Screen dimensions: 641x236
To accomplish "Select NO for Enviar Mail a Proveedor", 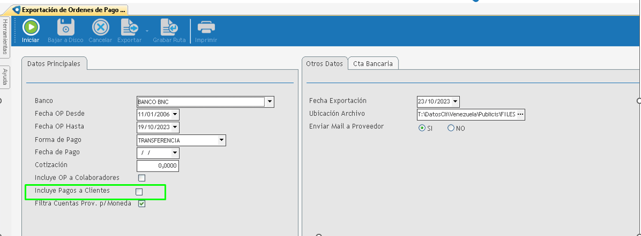I will click(451, 128).
